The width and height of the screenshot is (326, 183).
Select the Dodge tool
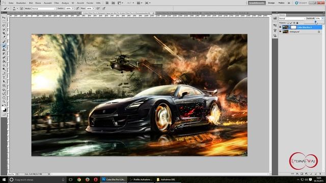pos(4,69)
